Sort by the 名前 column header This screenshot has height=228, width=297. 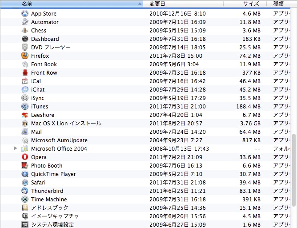pyautogui.click(x=72, y=4)
